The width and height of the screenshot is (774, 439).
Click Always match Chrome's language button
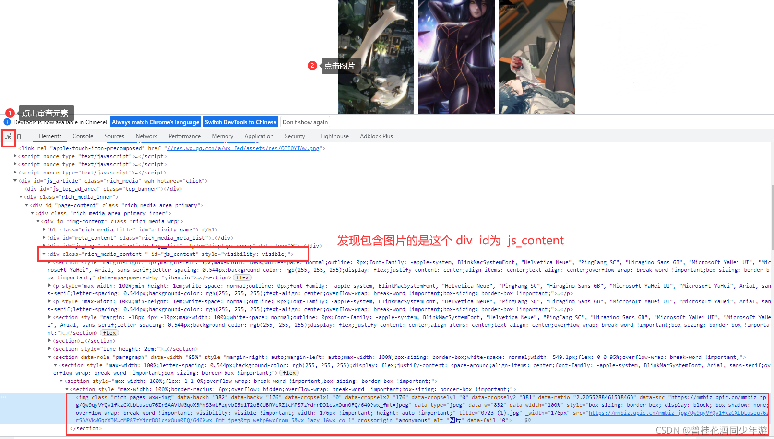[155, 122]
